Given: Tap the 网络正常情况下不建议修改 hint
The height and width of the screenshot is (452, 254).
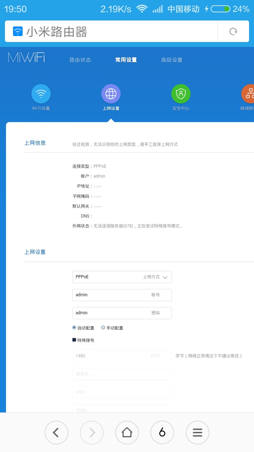Looking at the screenshot, I should (x=209, y=356).
